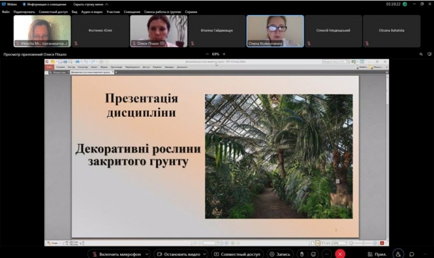Open the Аудио и видео menu

(x=92, y=12)
